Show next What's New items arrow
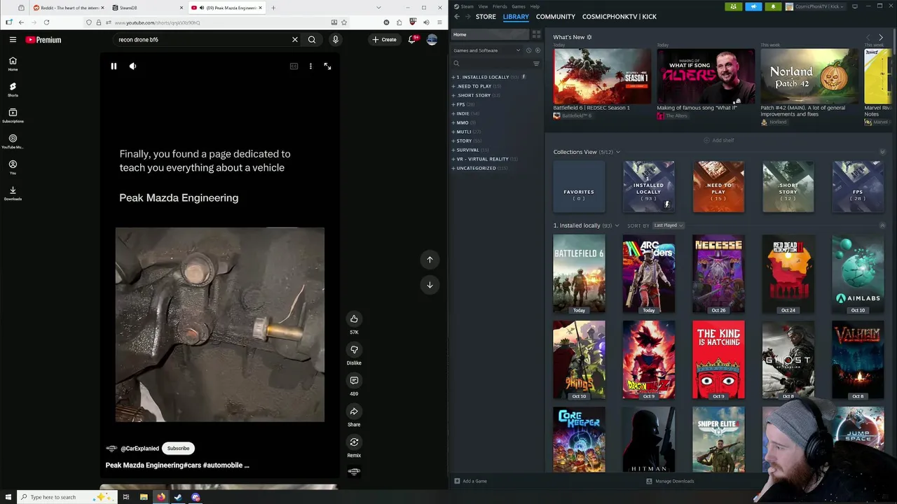Viewport: 897px width, 504px height. 881,37
